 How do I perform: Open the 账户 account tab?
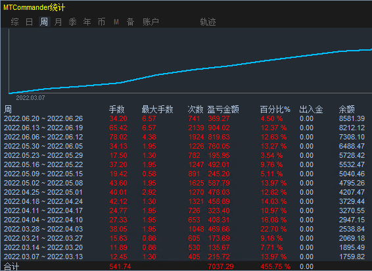coord(151,22)
